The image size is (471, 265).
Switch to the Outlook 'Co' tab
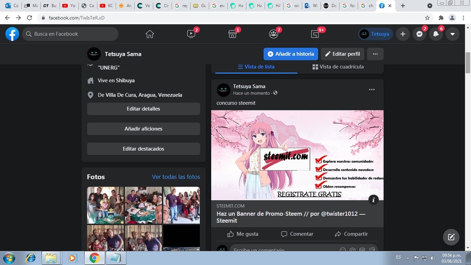tap(12, 6)
